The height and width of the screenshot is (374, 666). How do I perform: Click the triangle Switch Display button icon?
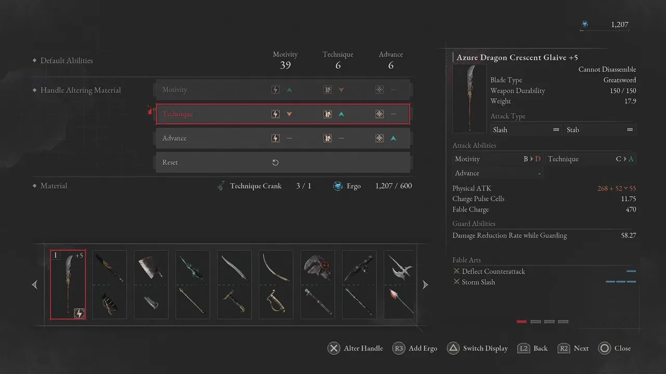click(453, 349)
